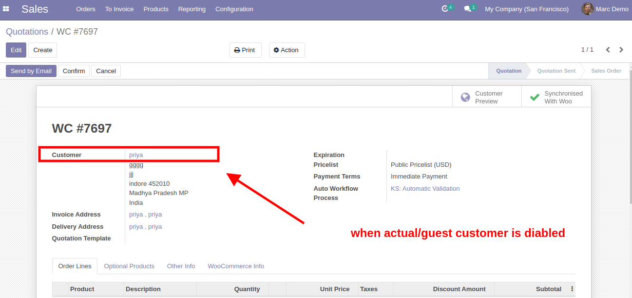This screenshot has width=632, height=298.
Task: Open the chat messages icon
Action: 468,9
